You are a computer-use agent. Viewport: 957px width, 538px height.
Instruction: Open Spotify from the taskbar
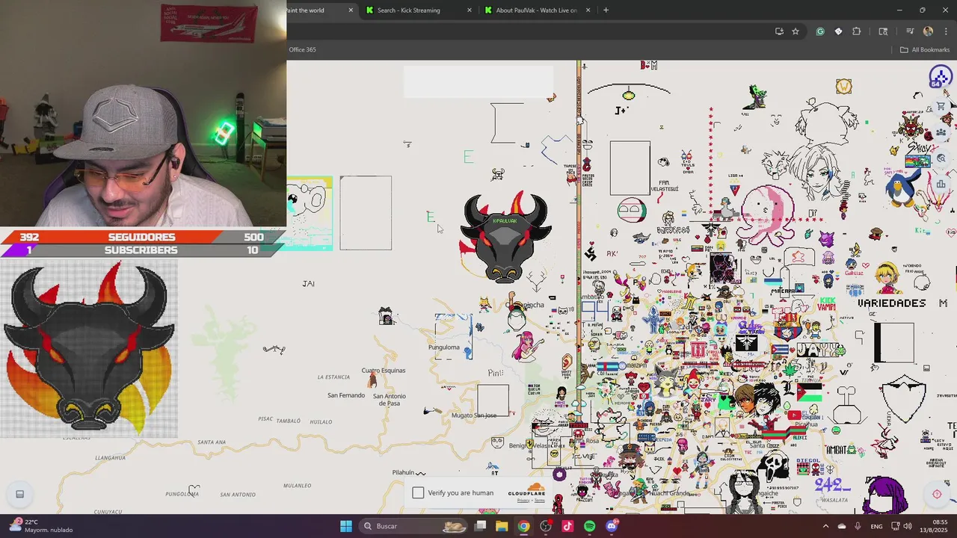589,526
